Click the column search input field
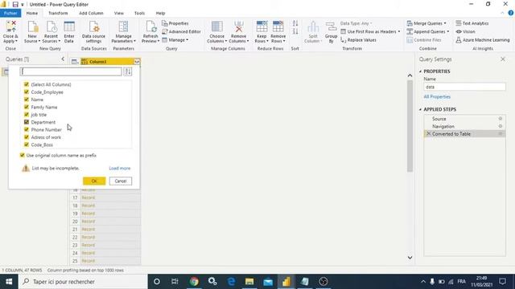The width and height of the screenshot is (515, 289). 71,71
